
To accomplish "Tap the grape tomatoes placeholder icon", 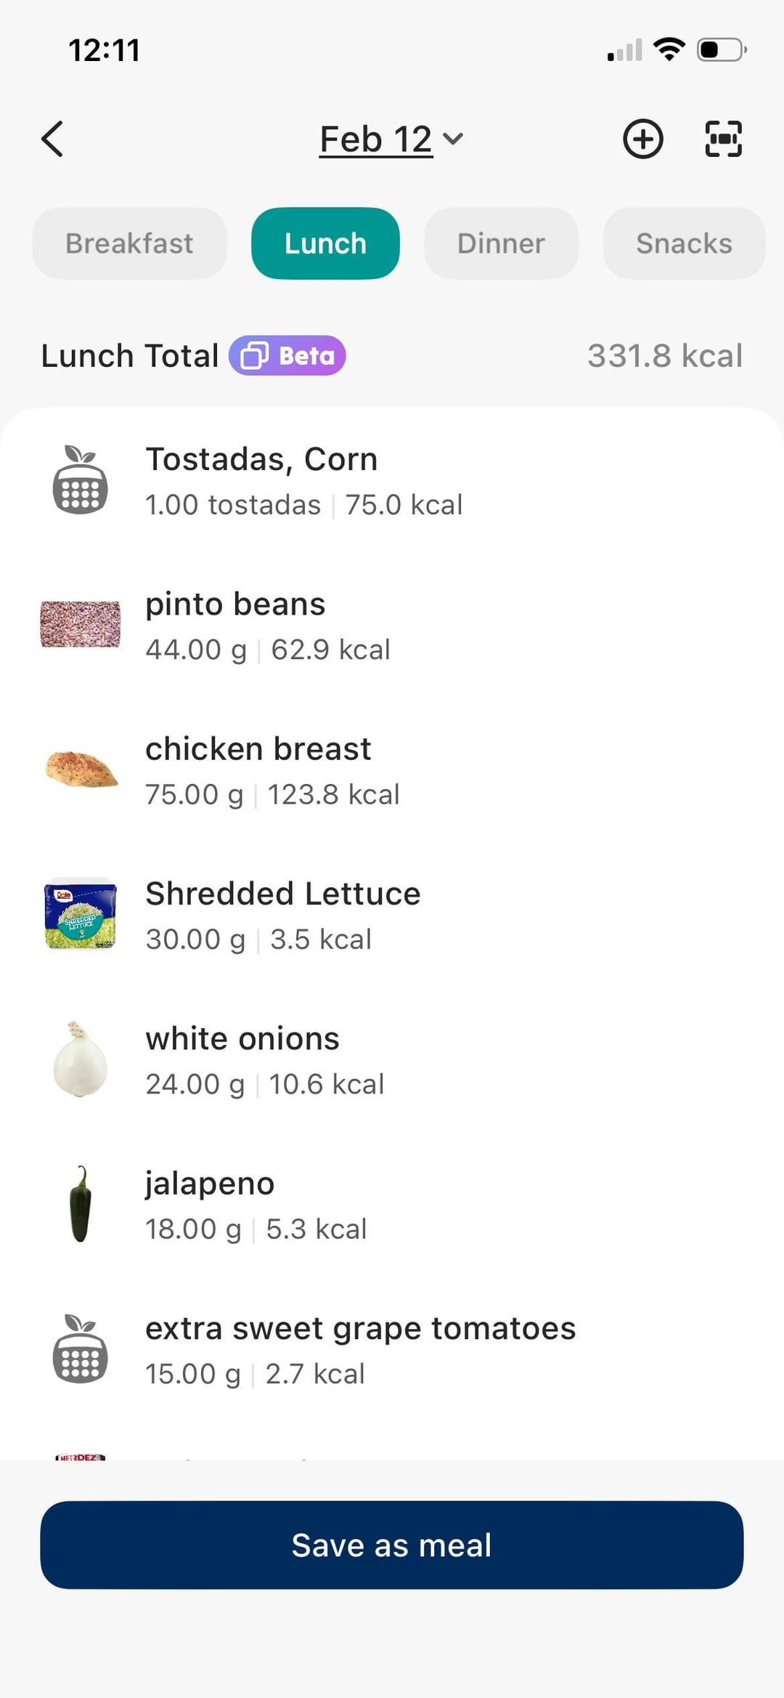I will click(80, 1349).
